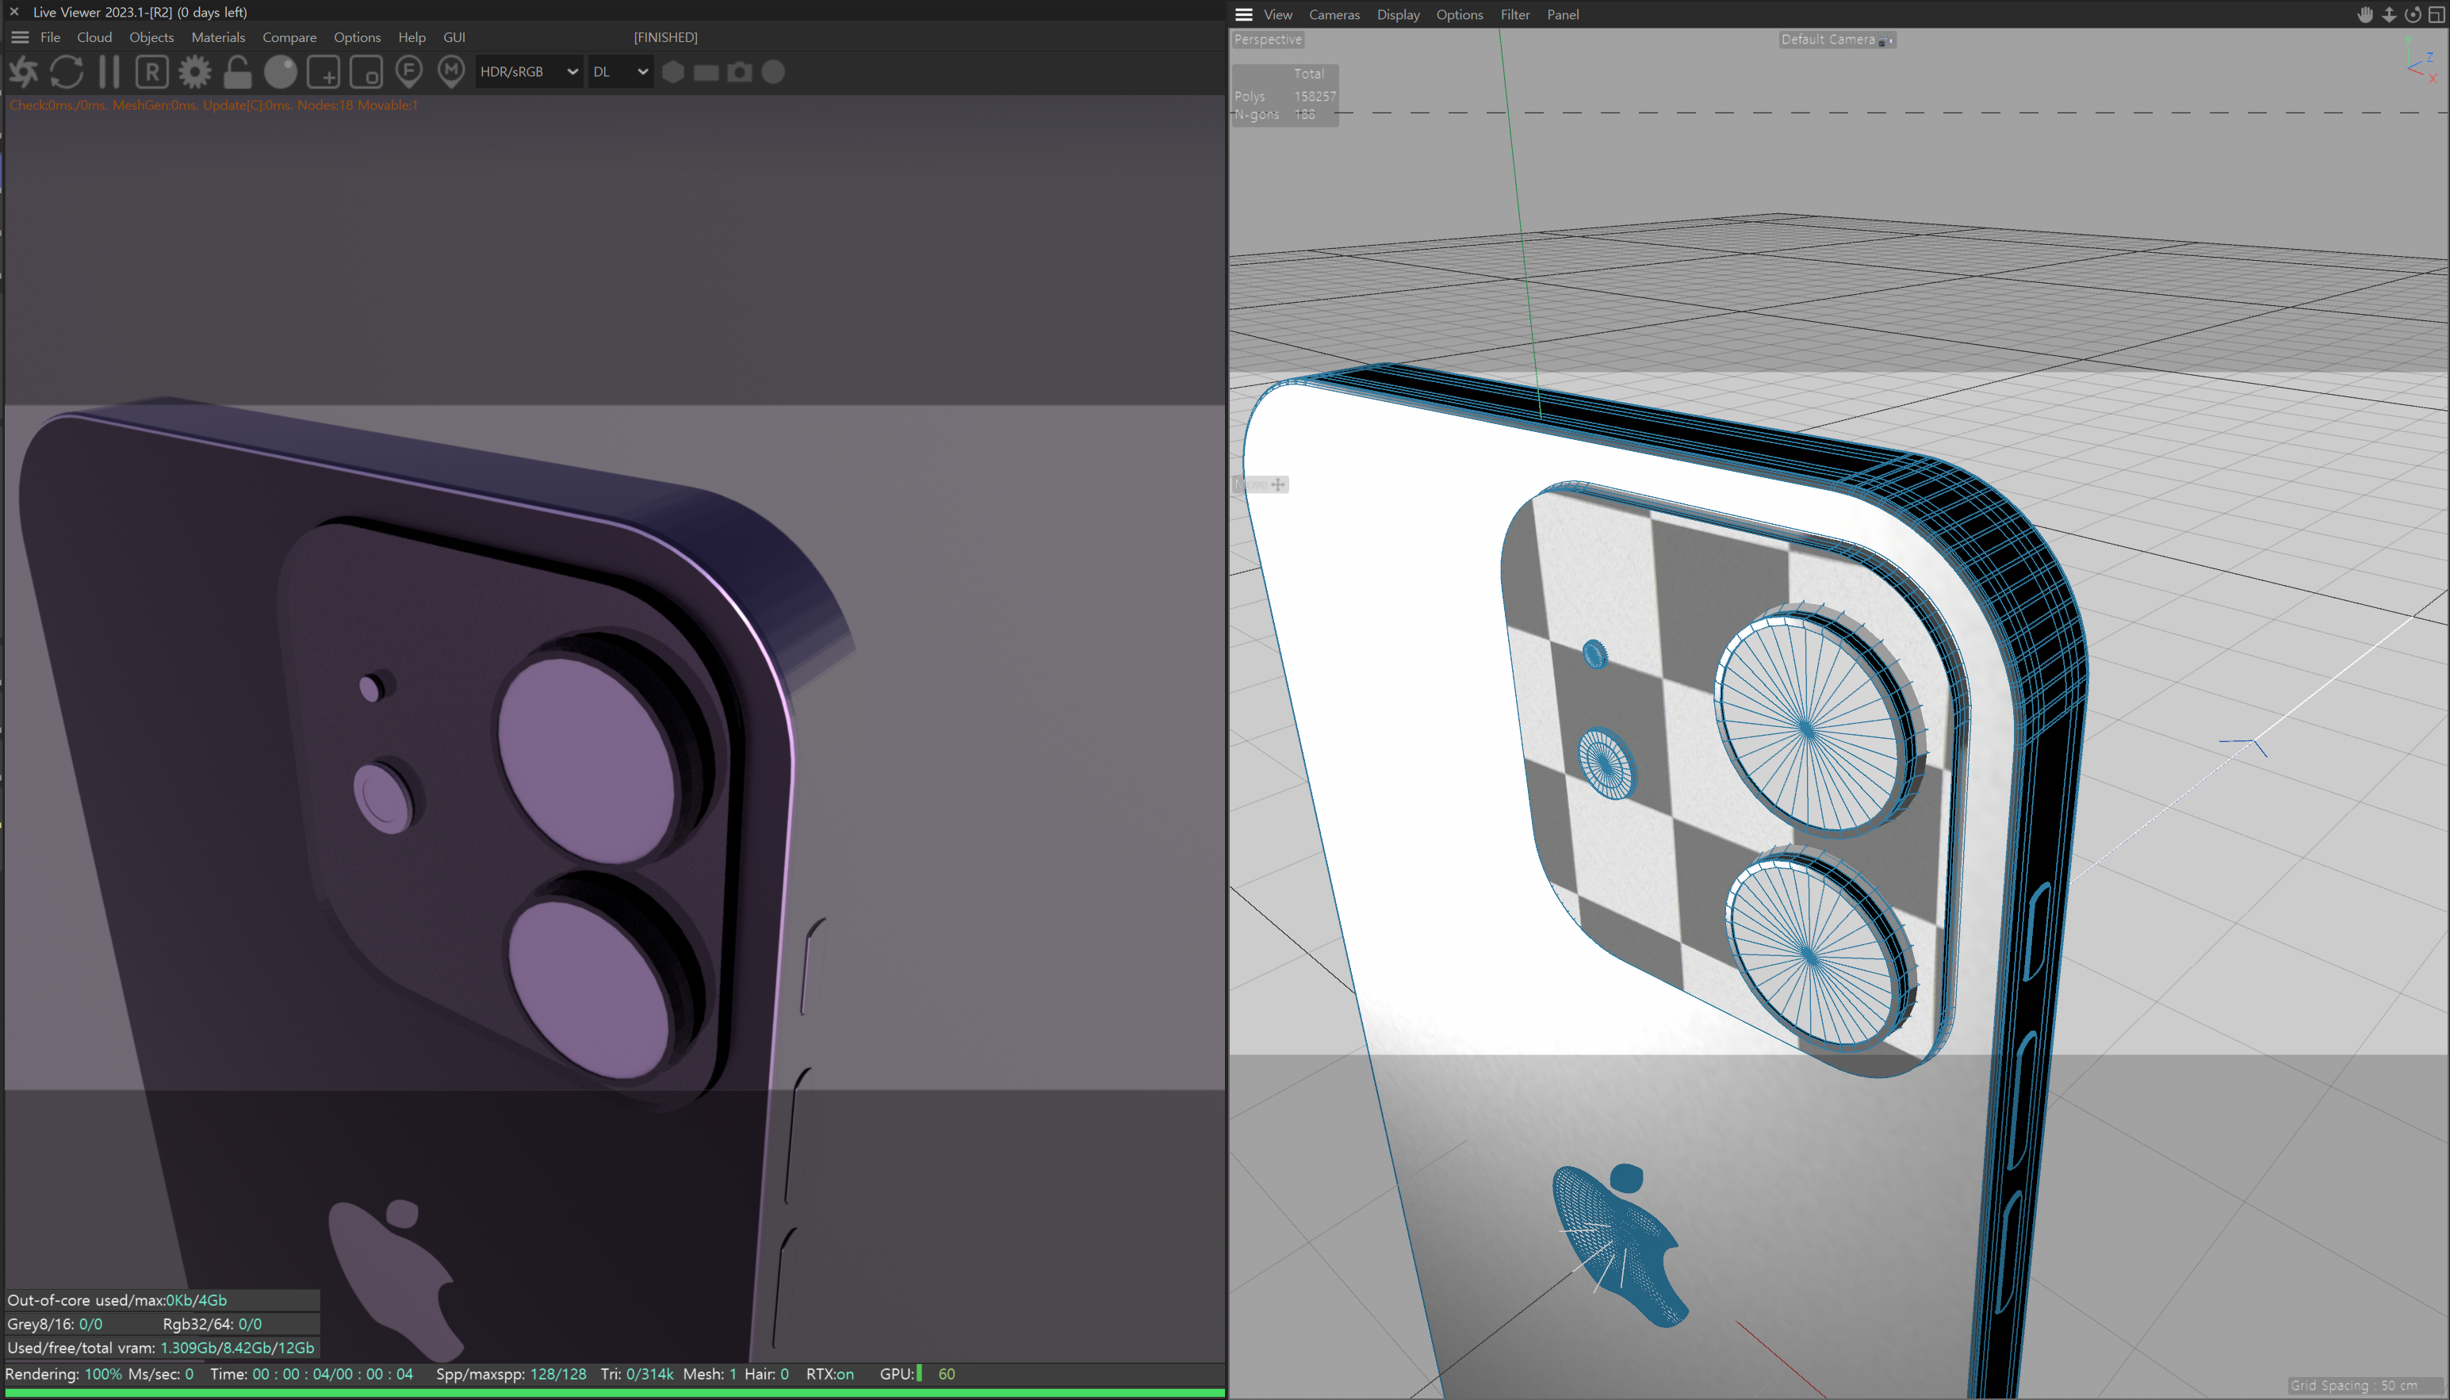Viewport: 2450px width, 1400px height.
Task: Open the viewport View menu
Action: pos(1278,14)
